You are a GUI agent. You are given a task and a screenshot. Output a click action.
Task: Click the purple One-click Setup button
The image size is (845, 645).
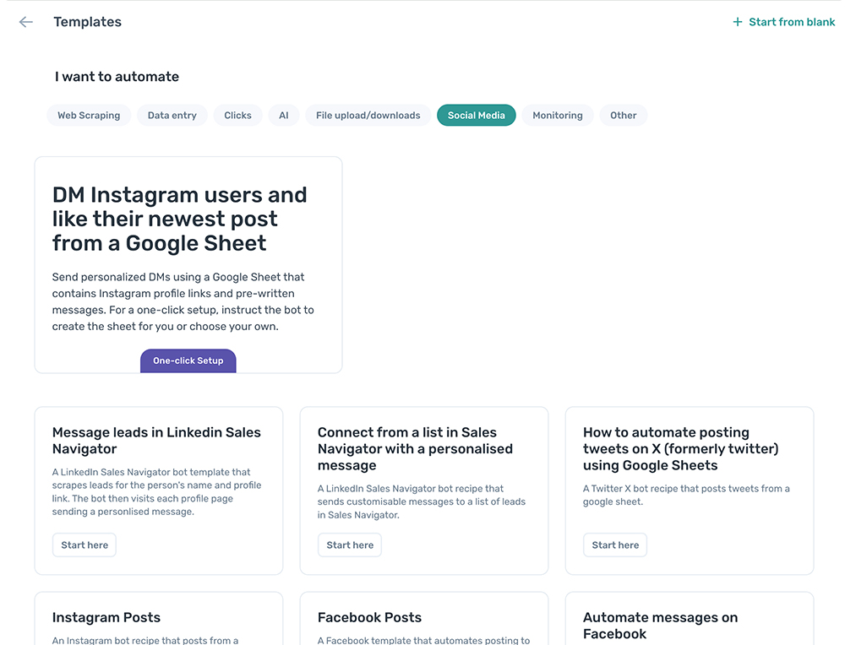tap(188, 360)
